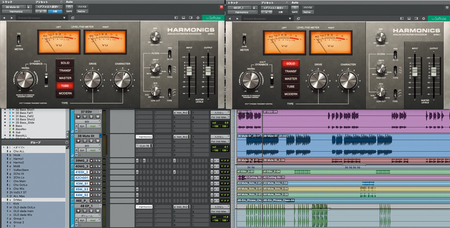
Task: Open the Harmonics insert on the 48 EP_1 track
Action: tap(145, 207)
